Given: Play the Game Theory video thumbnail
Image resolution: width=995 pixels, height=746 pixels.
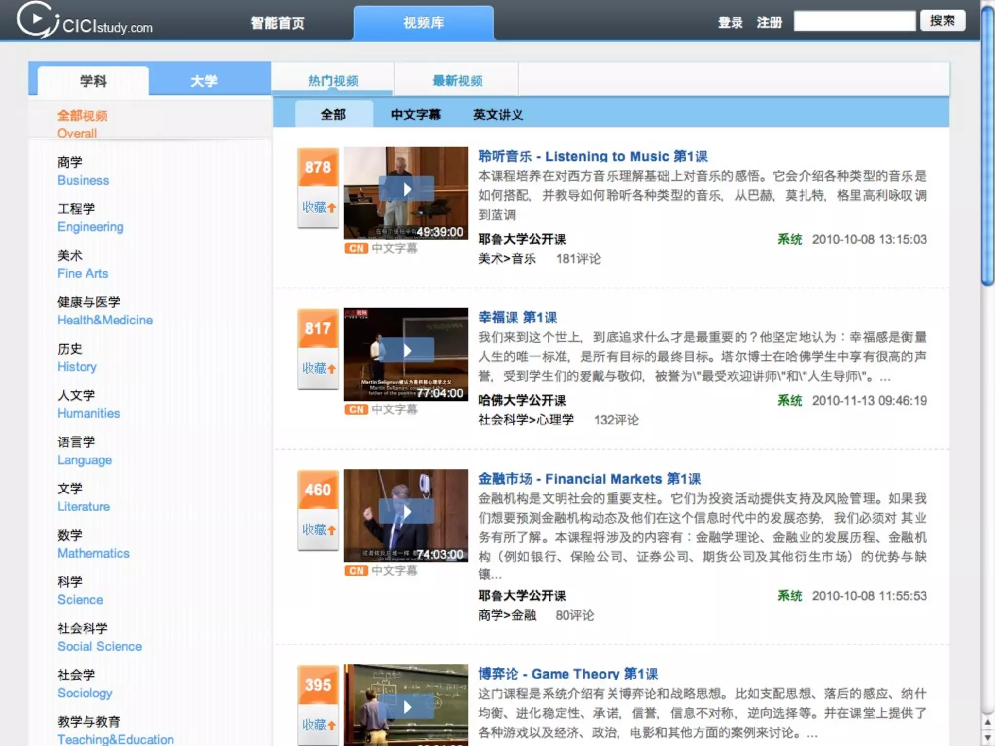Looking at the screenshot, I should (407, 707).
